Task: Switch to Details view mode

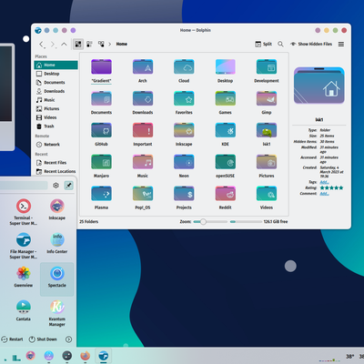Action: (101, 44)
